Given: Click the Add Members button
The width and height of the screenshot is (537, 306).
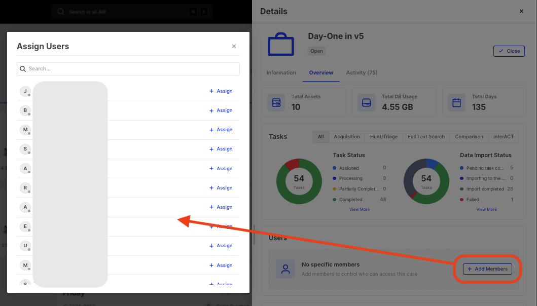Looking at the screenshot, I should pyautogui.click(x=487, y=269).
